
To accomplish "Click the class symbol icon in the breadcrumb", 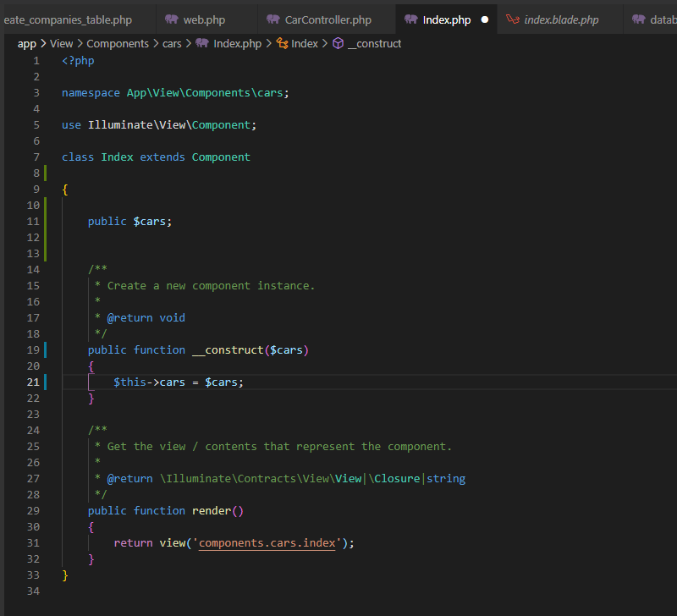I will tap(283, 43).
